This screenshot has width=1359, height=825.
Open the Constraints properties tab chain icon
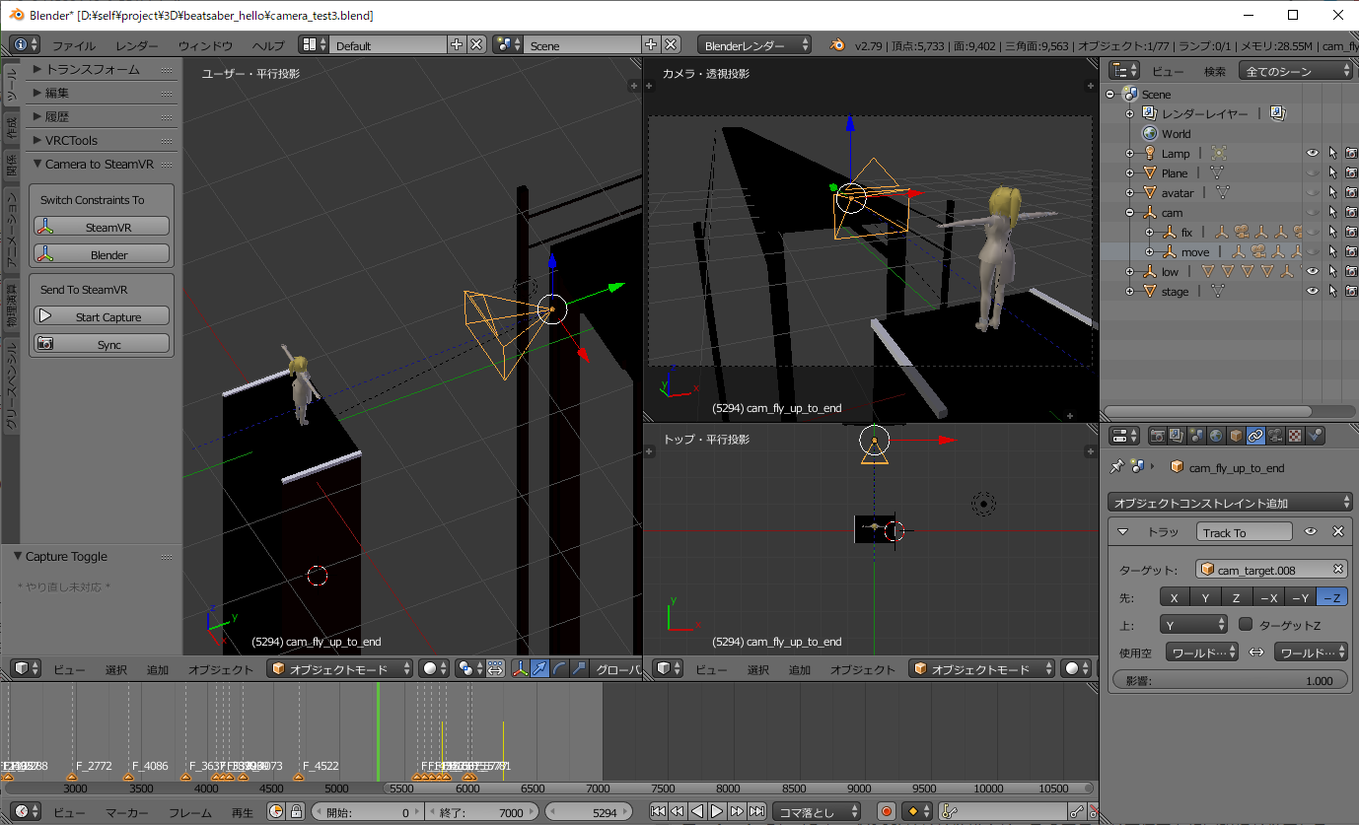pyautogui.click(x=1255, y=436)
